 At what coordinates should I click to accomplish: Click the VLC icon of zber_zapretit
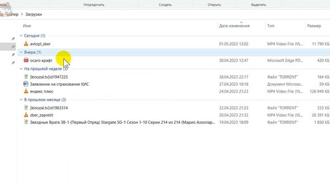click(26, 115)
